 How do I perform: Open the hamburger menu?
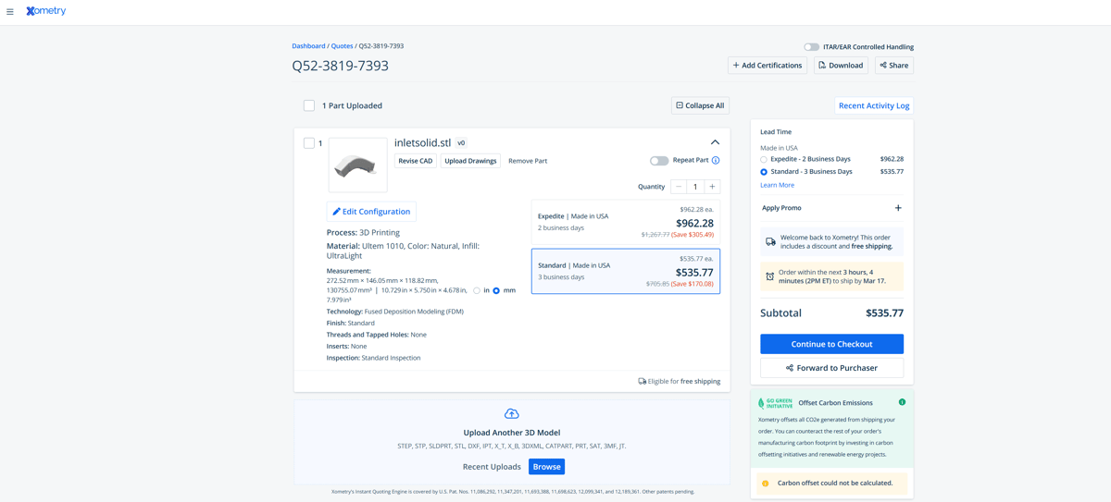coord(10,12)
